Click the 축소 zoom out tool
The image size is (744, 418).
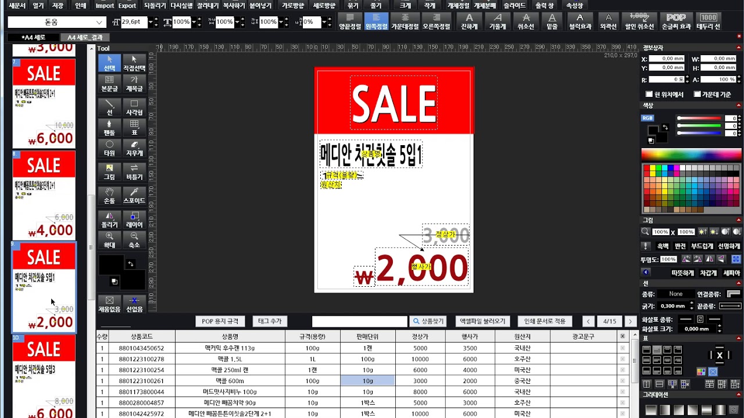[x=134, y=240]
